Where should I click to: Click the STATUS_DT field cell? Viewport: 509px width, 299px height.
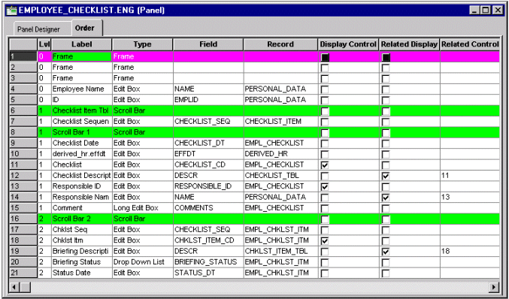pyautogui.click(x=208, y=273)
